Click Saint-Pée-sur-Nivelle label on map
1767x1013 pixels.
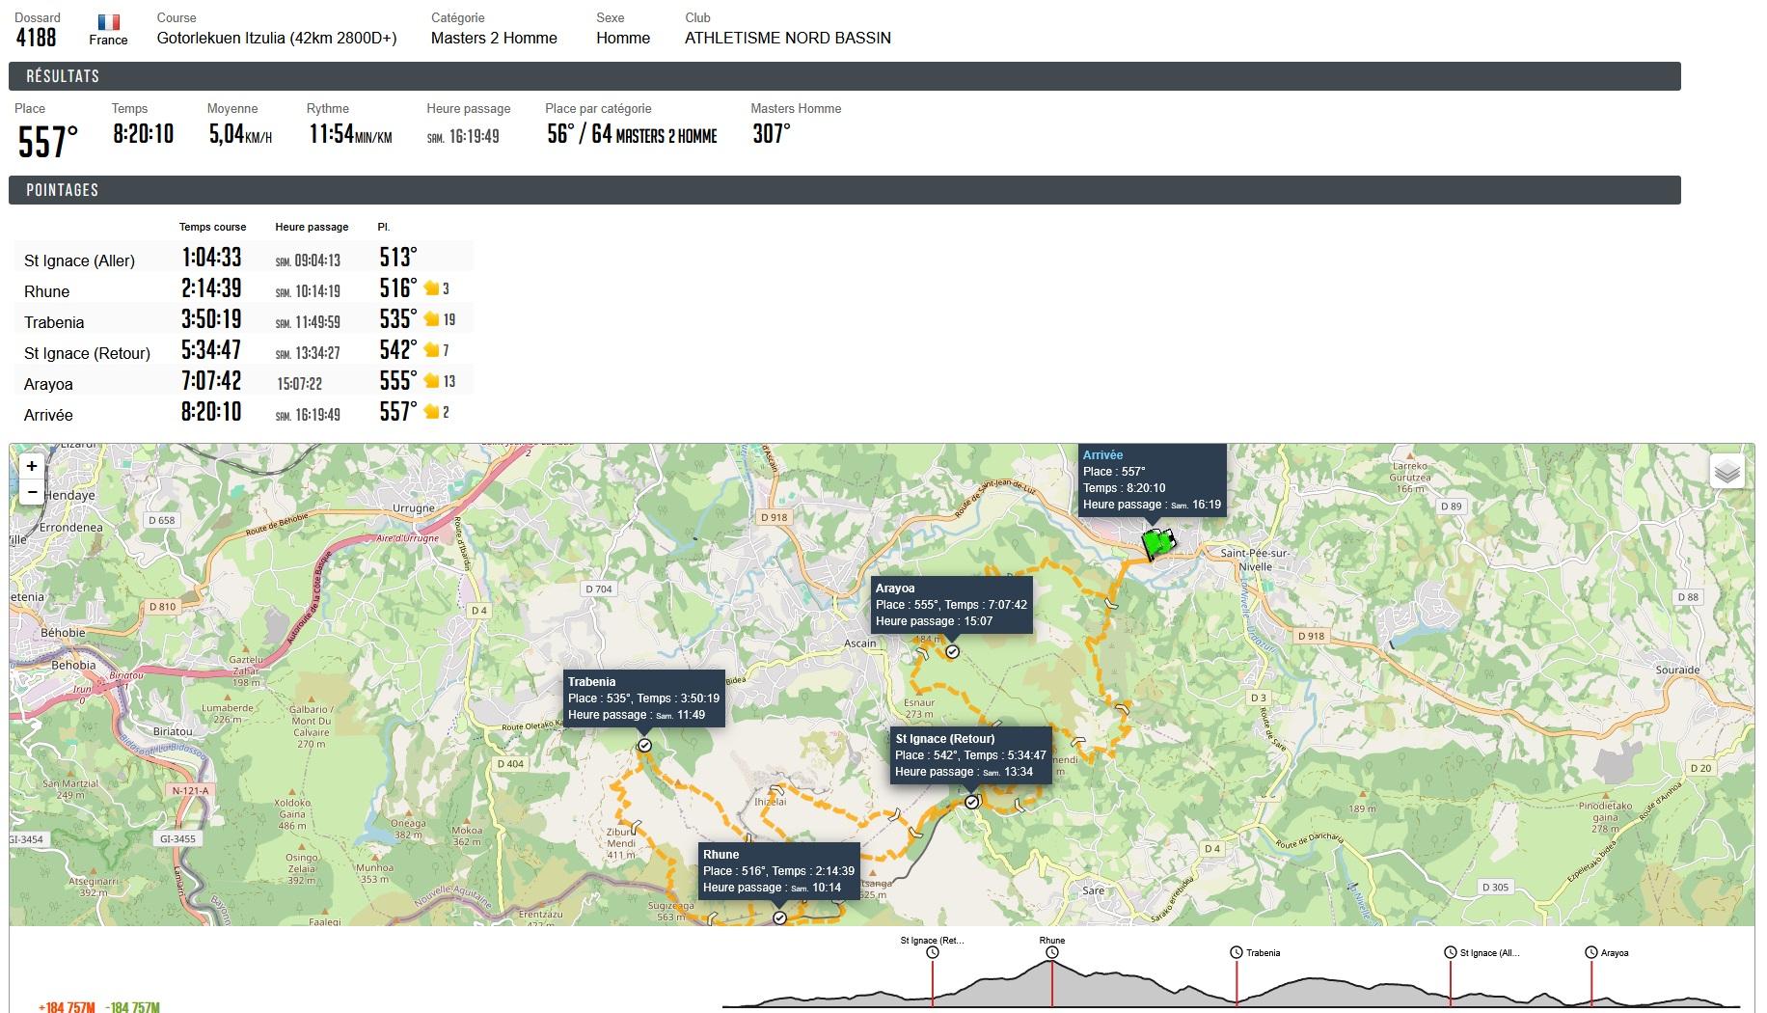coord(1255,560)
